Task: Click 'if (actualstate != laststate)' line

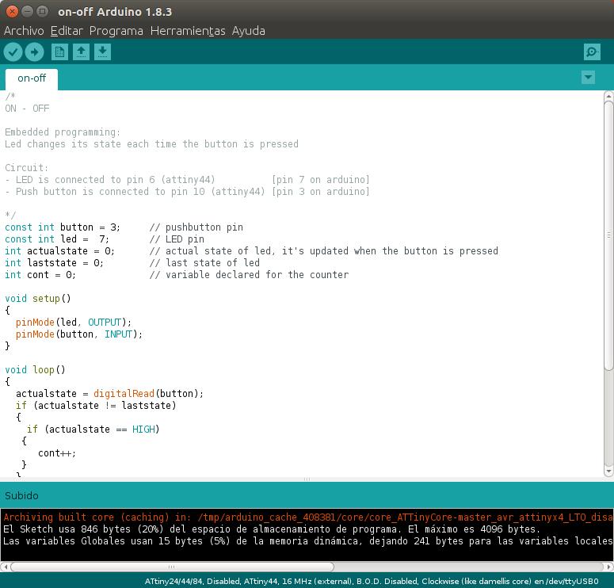Action: 96,406
